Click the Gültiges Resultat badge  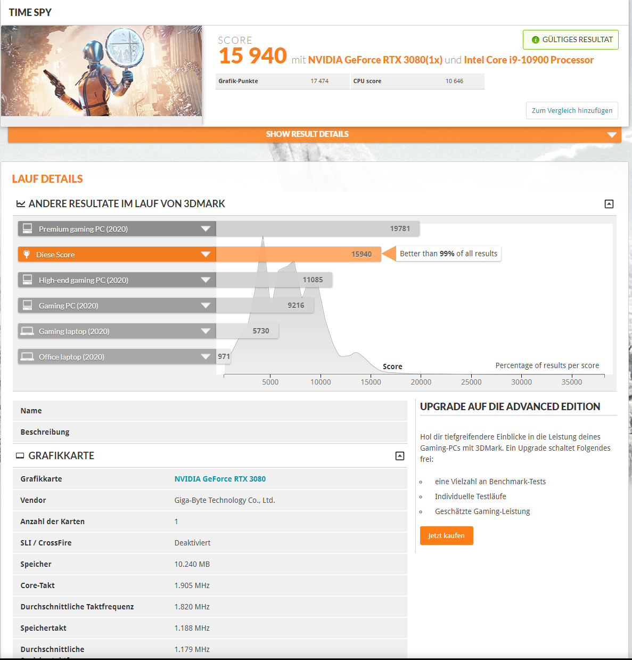(571, 40)
